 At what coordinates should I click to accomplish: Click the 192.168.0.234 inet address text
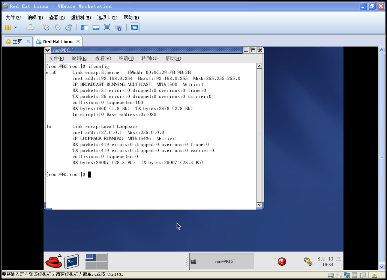click(115, 78)
